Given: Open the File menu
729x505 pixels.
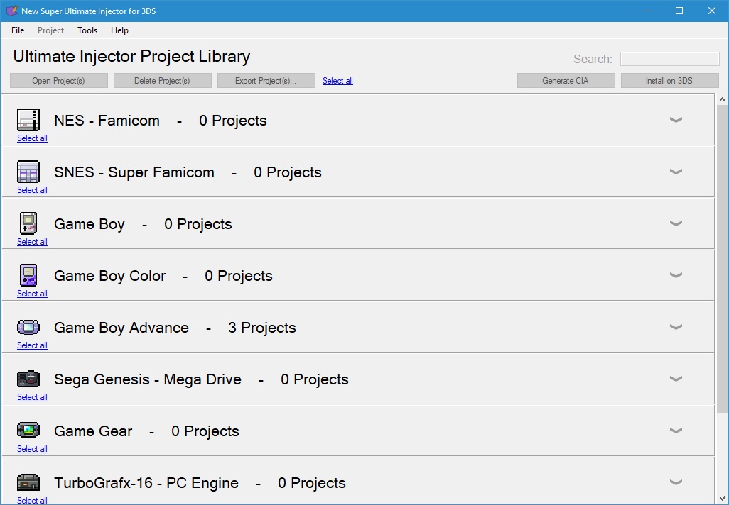Looking at the screenshot, I should coord(18,30).
